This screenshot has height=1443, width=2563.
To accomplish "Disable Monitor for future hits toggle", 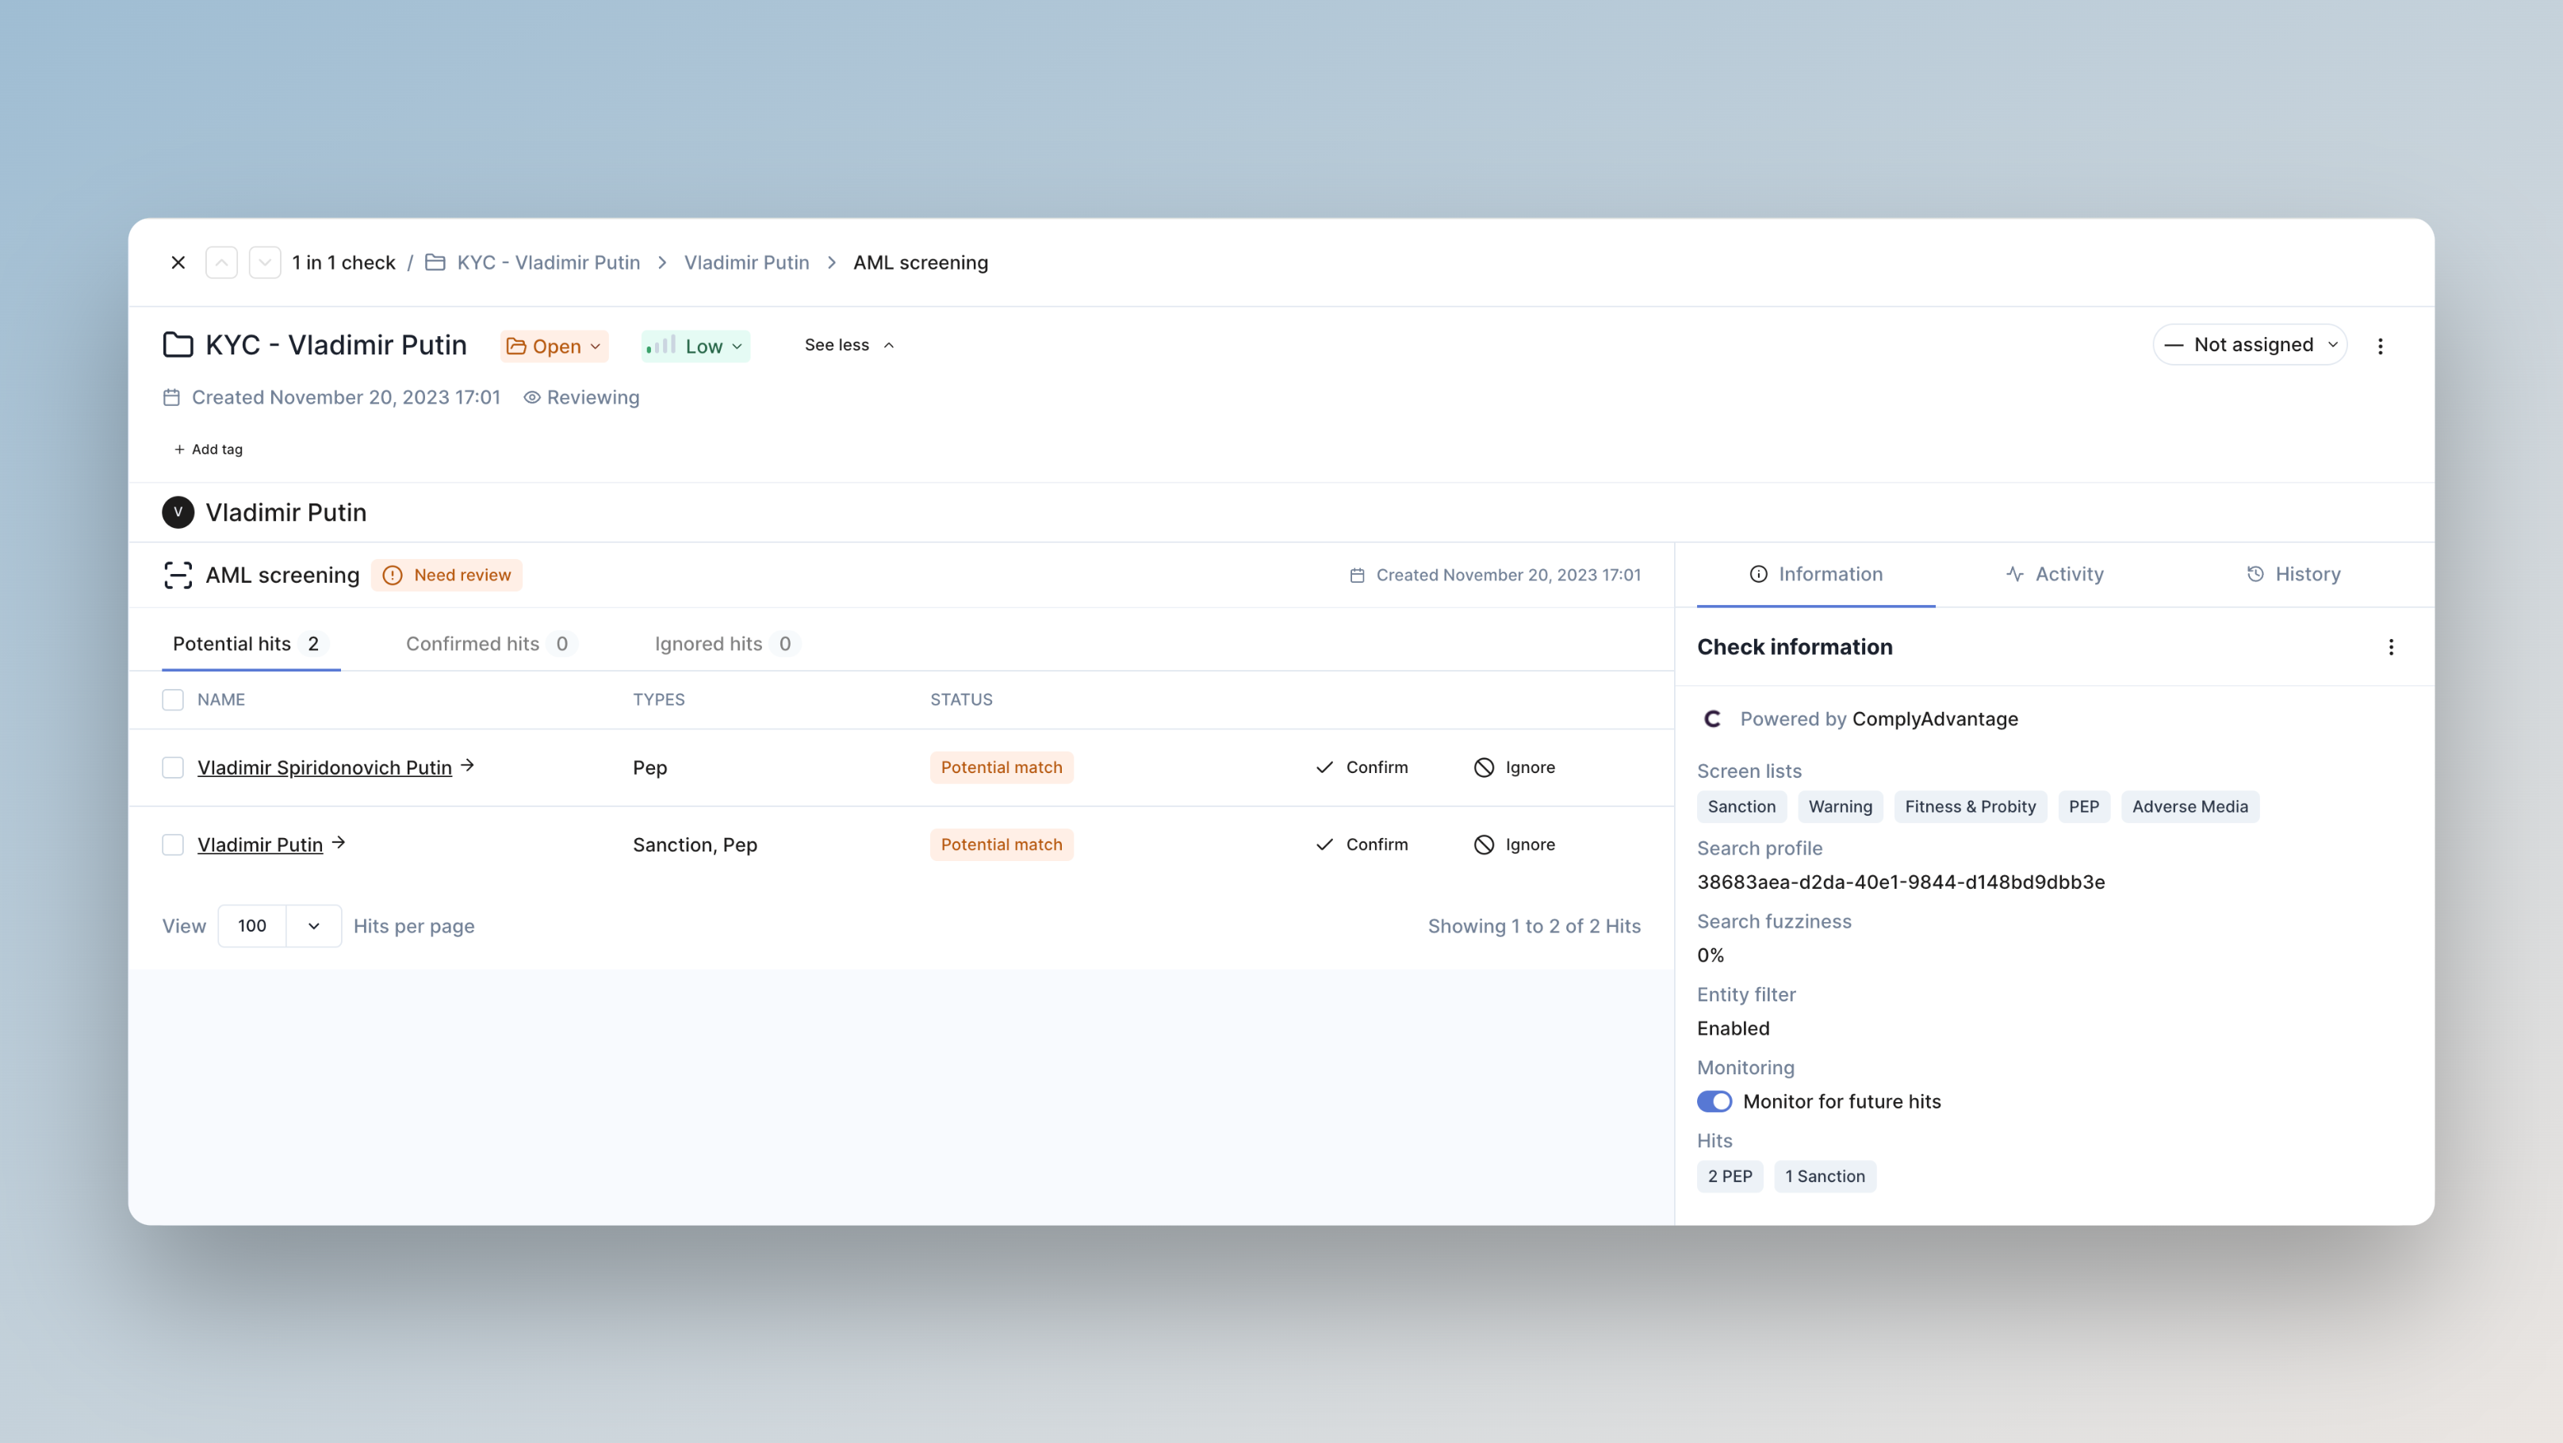I will click(1714, 1102).
